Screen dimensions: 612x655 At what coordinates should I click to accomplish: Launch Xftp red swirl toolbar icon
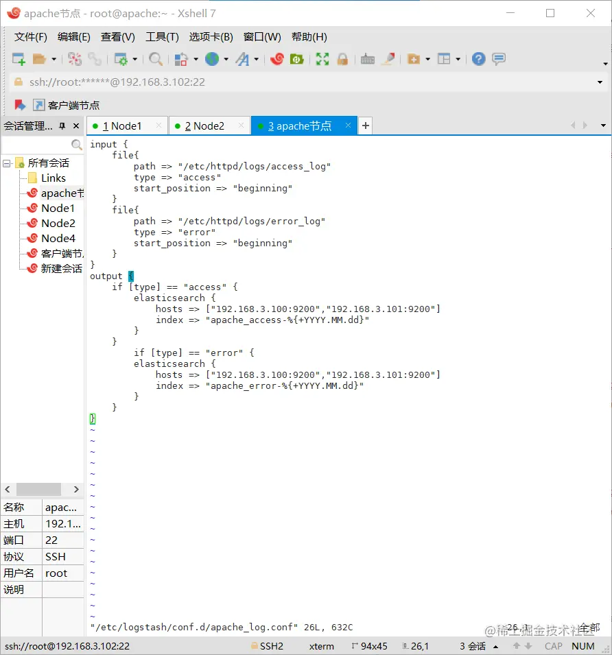(x=277, y=59)
